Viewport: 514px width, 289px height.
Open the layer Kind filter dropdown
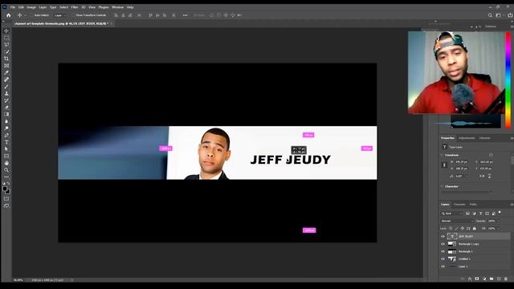click(451, 214)
